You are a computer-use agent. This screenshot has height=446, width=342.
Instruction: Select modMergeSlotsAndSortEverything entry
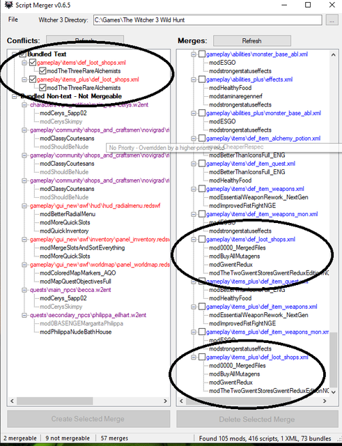tap(82, 248)
